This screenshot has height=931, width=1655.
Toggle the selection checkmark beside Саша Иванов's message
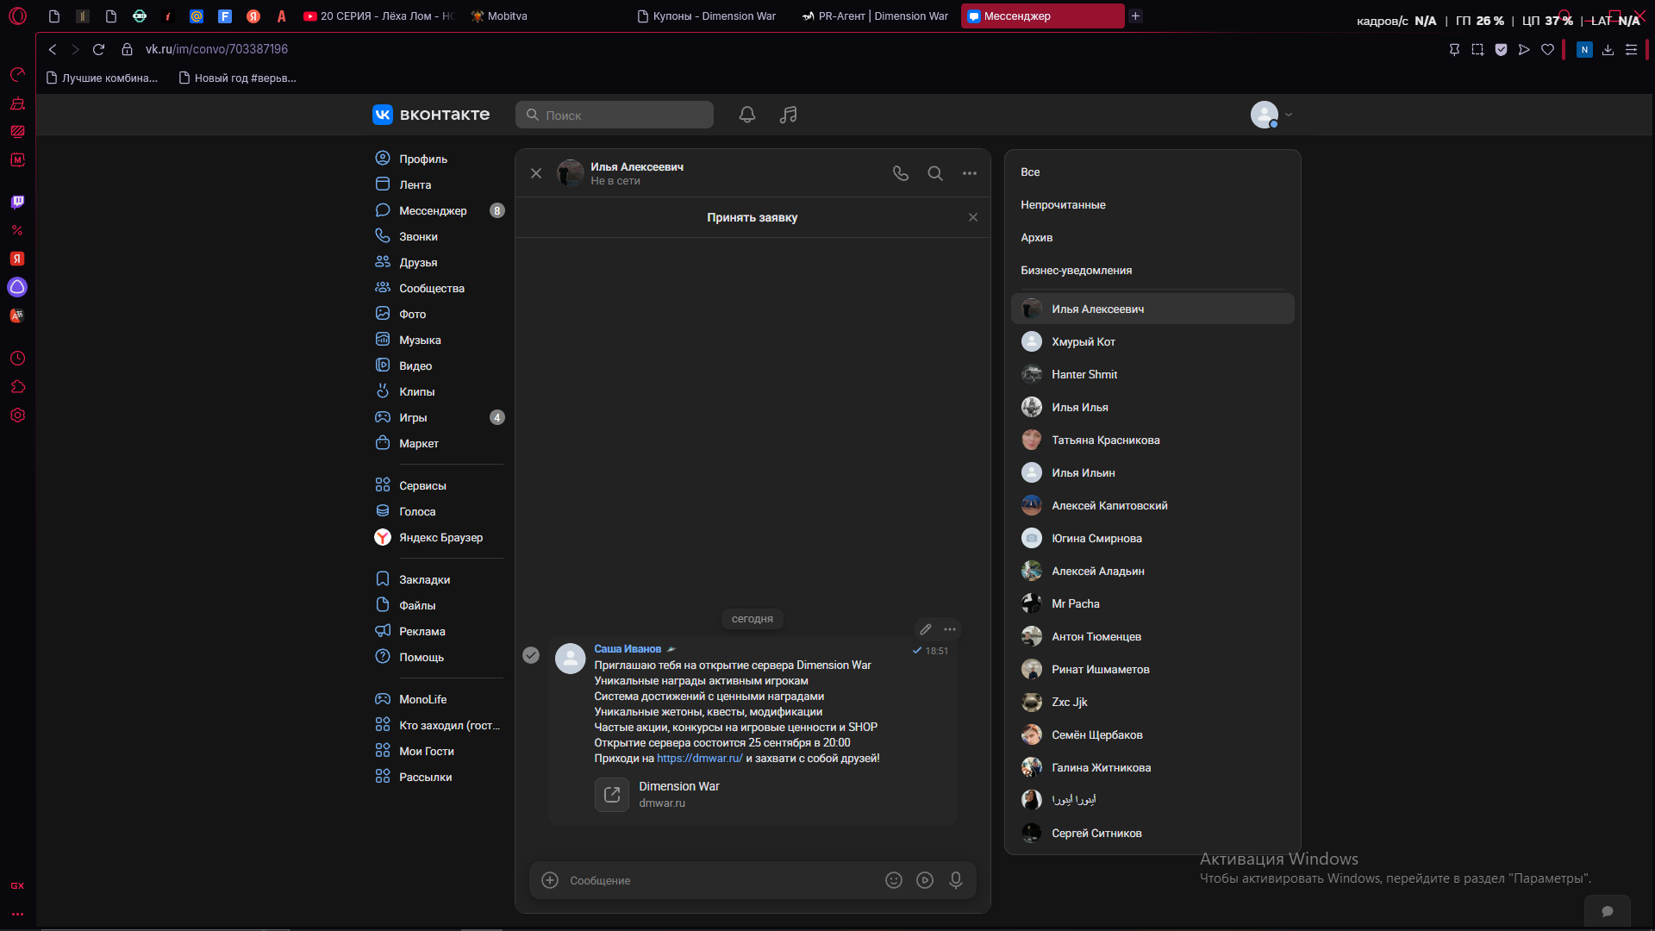coord(531,655)
